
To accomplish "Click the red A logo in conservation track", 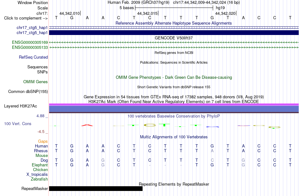I will pos(87,125).
